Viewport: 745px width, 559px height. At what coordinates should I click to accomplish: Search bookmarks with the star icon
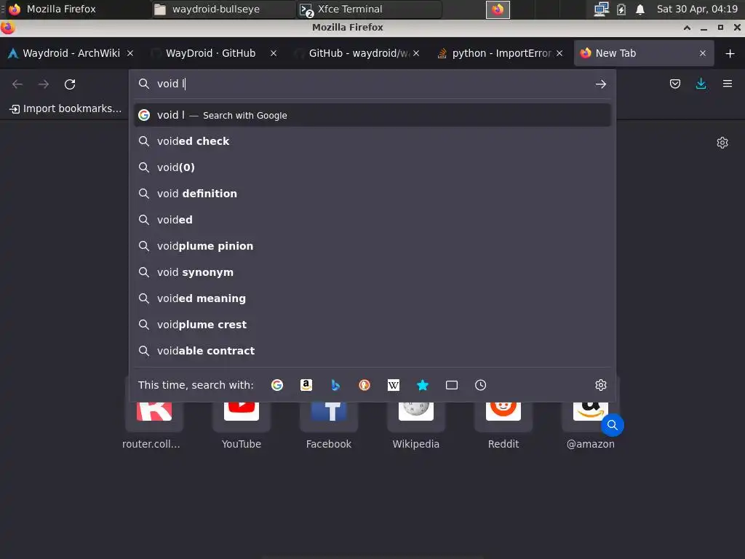click(x=423, y=385)
